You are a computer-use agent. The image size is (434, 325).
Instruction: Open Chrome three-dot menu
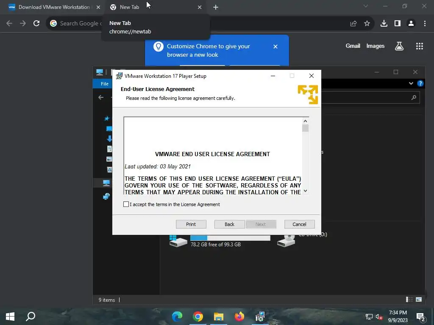(425, 24)
